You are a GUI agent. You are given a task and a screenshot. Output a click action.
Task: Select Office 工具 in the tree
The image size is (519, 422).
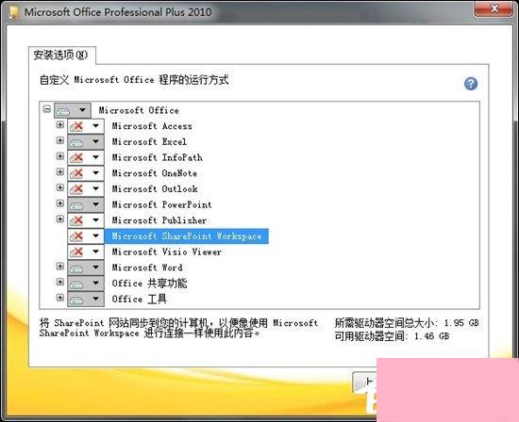click(140, 299)
